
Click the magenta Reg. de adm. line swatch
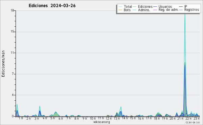tap(155, 10)
